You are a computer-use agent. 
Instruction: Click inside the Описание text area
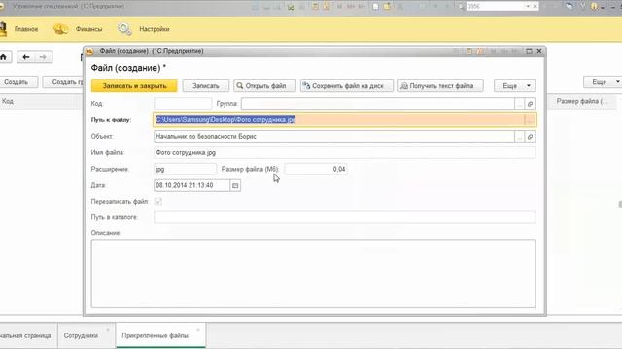click(313, 273)
